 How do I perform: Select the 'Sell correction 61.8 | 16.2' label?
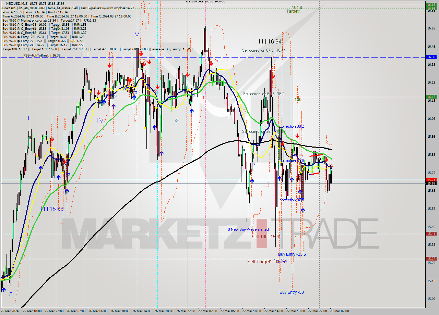pos(264,94)
